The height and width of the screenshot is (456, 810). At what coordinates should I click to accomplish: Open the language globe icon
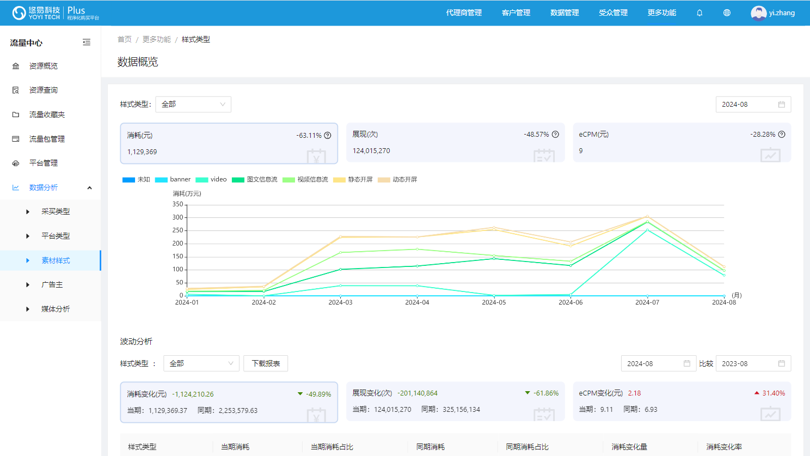pyautogui.click(x=727, y=13)
